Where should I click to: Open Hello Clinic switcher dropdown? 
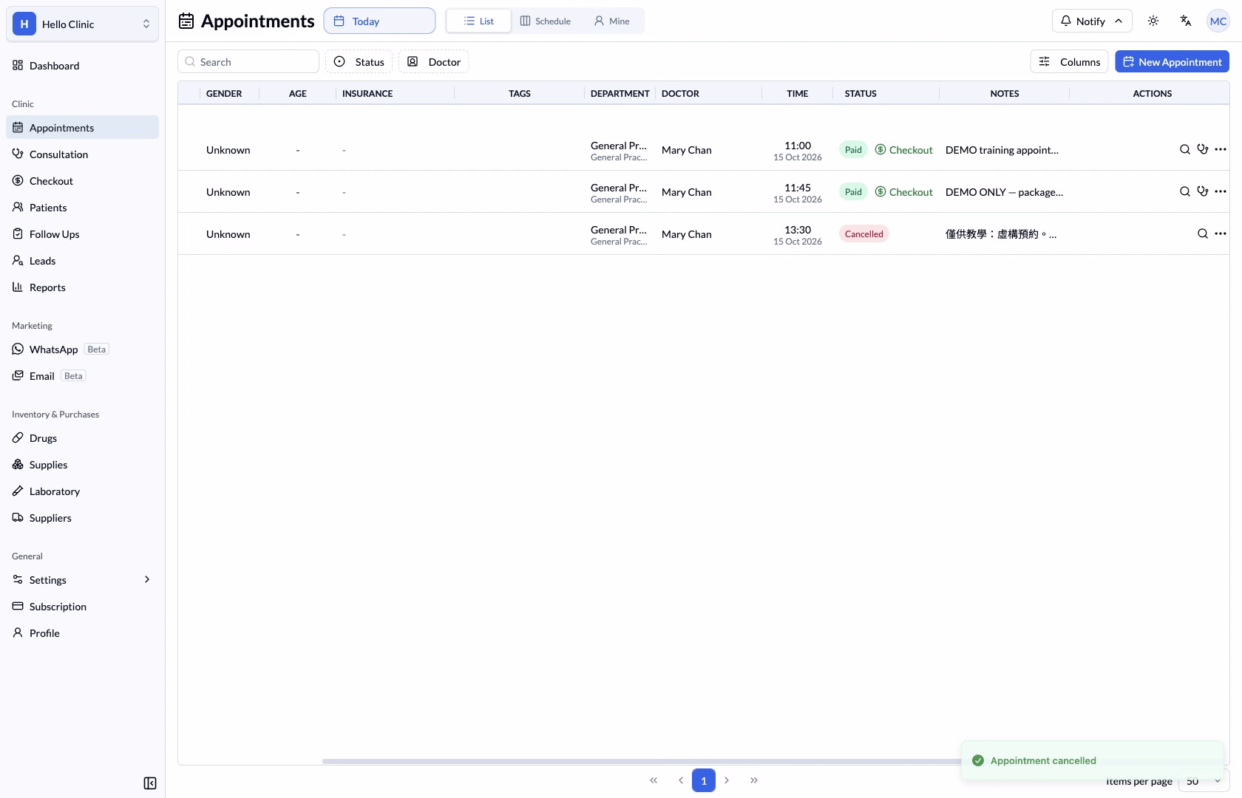click(82, 24)
